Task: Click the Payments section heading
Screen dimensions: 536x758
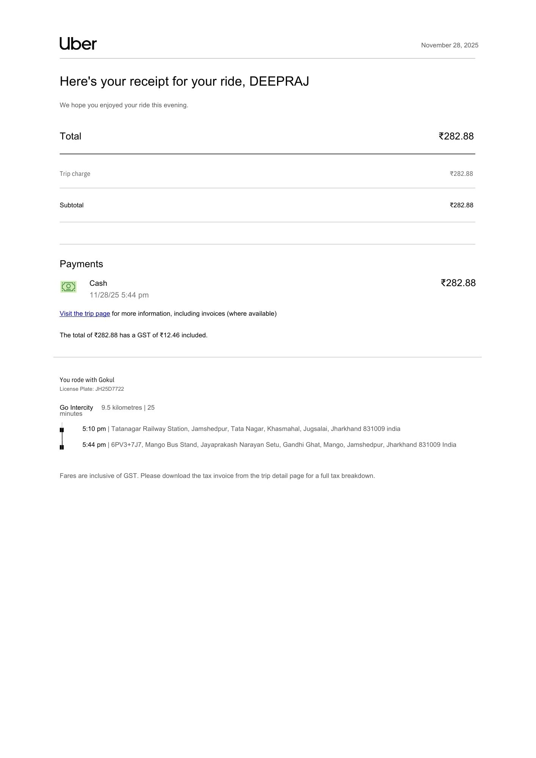Action: pos(81,264)
